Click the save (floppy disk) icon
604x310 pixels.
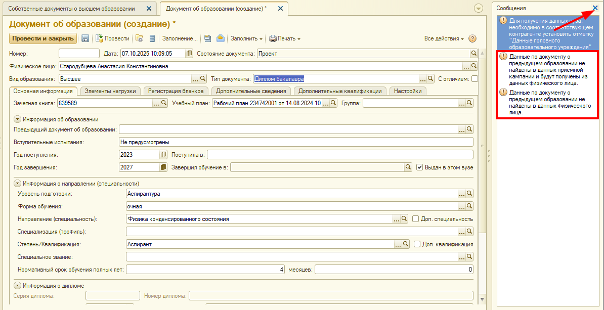[x=85, y=38]
